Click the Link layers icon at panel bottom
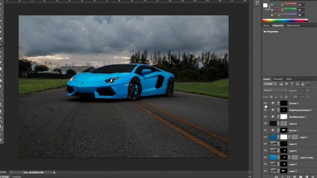Image resolution: width=317 pixels, height=178 pixels. pos(276,177)
